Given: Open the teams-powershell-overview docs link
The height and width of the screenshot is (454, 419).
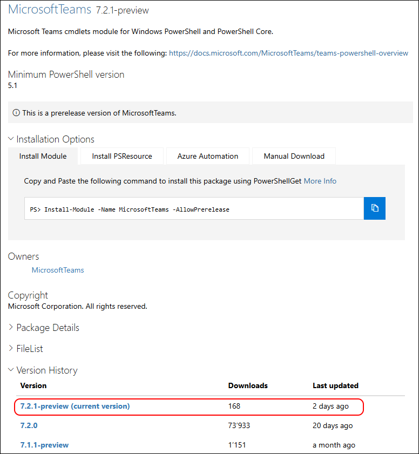Looking at the screenshot, I should tap(288, 53).
